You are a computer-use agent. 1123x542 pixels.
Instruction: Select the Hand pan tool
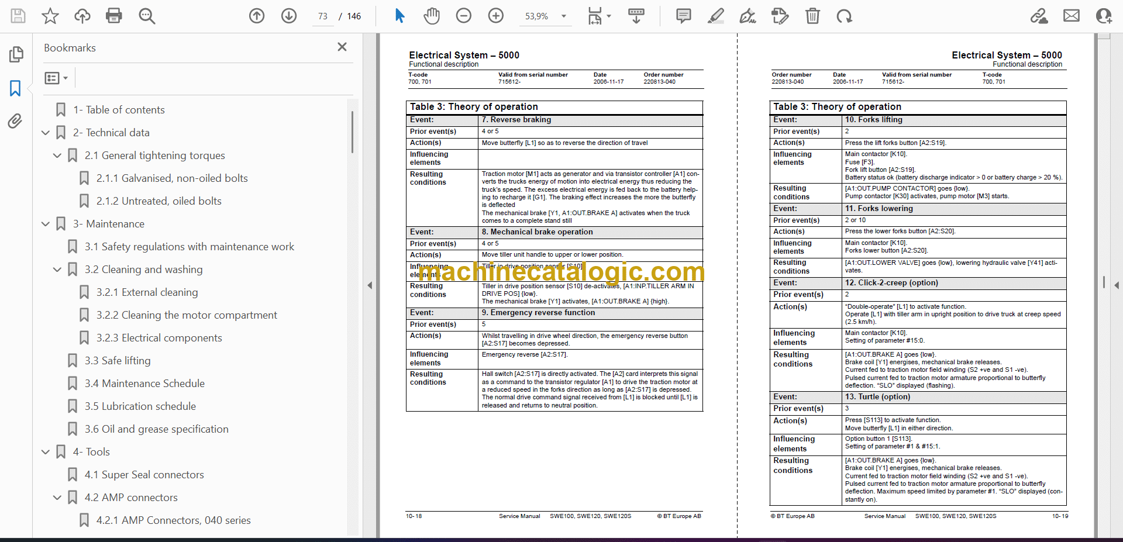(x=432, y=16)
